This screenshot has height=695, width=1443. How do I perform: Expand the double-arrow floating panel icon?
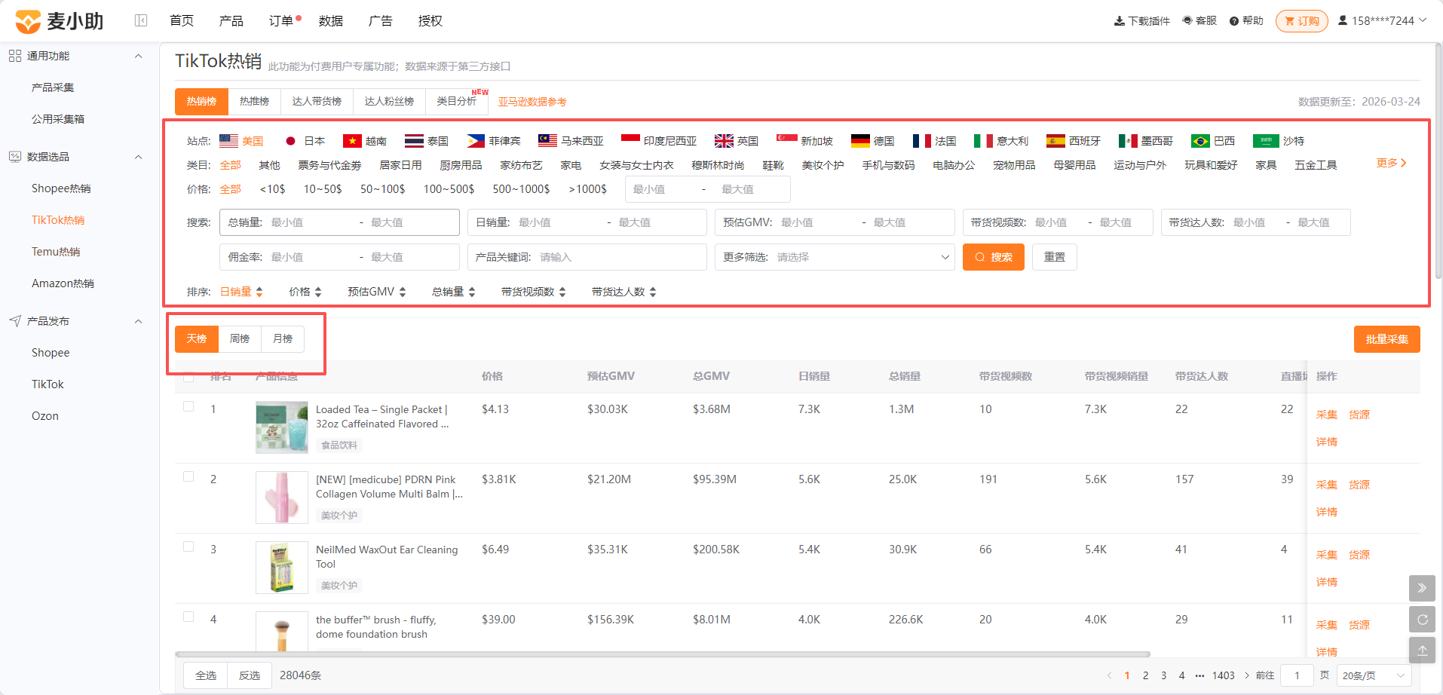tap(1422, 588)
